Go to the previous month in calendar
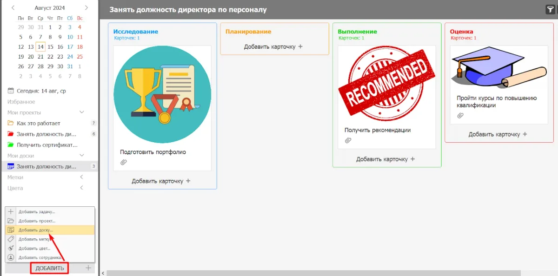This screenshot has width=558, height=276. coord(13,8)
